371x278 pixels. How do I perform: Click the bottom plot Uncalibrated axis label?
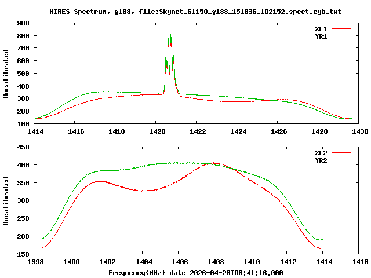pos(6,201)
